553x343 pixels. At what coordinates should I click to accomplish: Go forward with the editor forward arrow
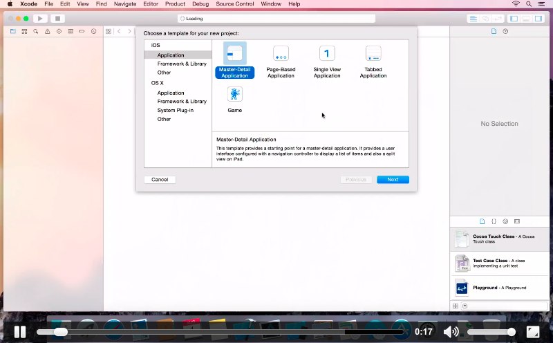point(129,31)
